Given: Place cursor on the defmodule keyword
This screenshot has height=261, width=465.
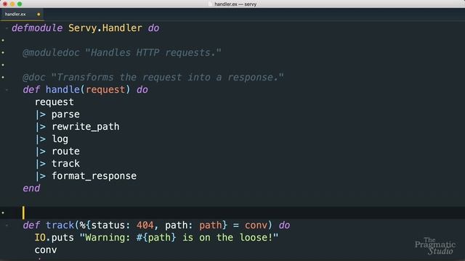Looking at the screenshot, I should 37,28.
